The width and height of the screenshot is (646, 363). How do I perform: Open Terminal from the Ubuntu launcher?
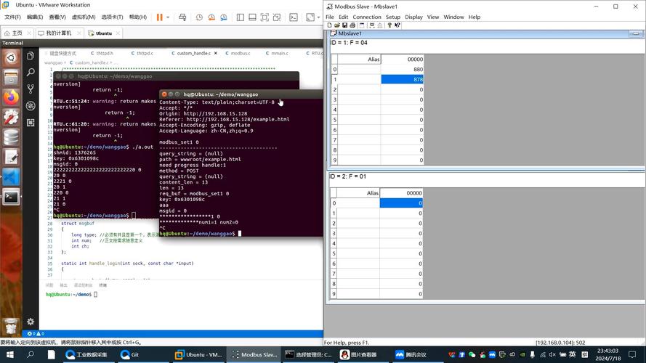11,197
